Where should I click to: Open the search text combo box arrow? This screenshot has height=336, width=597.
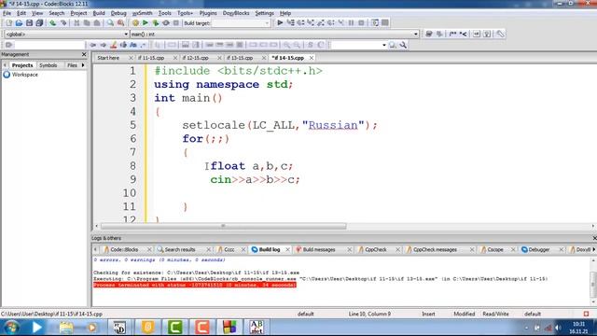[x=383, y=45]
